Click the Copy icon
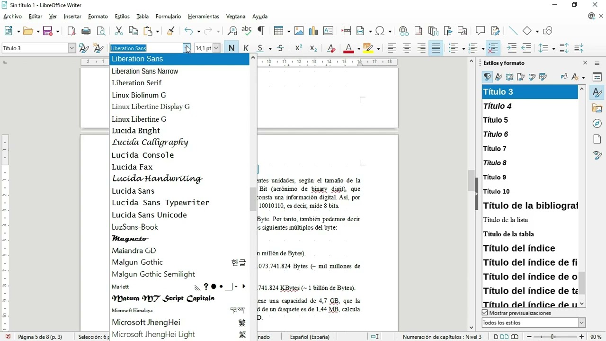Image resolution: width=606 pixels, height=341 pixels. coord(134,31)
